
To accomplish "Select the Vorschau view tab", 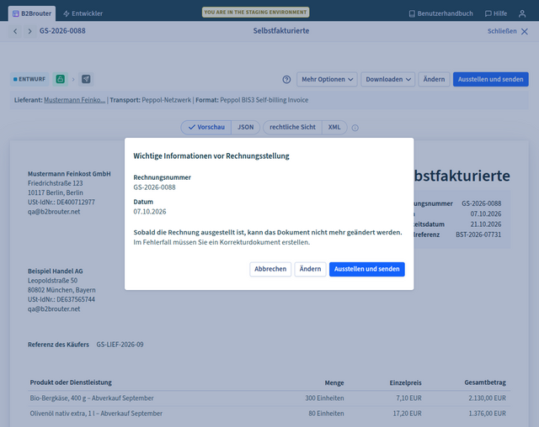I will click(x=206, y=127).
